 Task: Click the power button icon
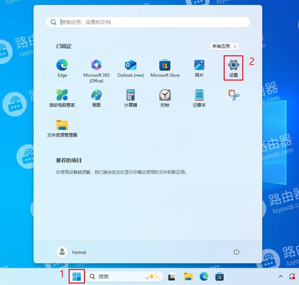[236, 252]
